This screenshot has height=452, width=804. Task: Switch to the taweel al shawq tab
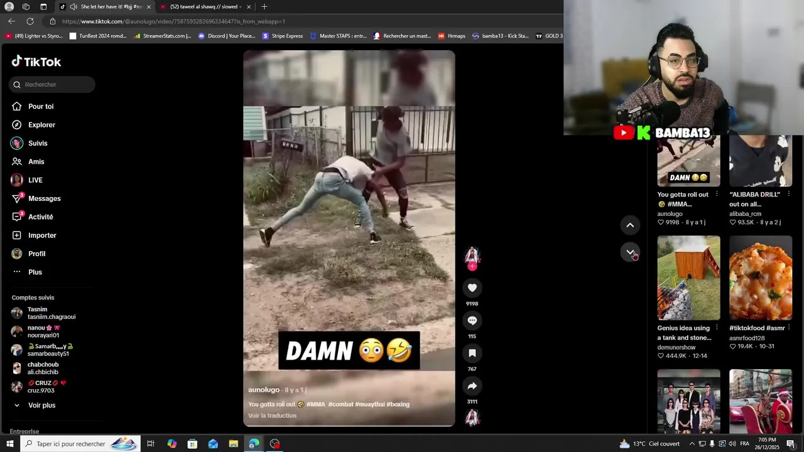pyautogui.click(x=204, y=7)
